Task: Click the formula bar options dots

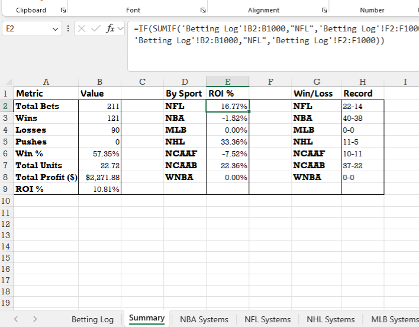Action: pyautogui.click(x=68, y=28)
